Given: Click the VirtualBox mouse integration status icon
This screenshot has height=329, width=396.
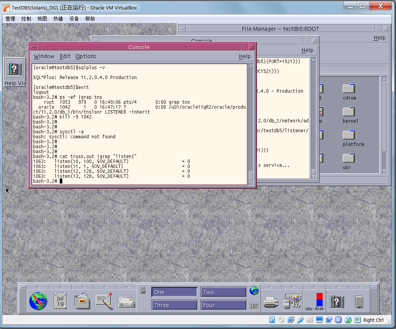Looking at the screenshot, I should (348, 320).
